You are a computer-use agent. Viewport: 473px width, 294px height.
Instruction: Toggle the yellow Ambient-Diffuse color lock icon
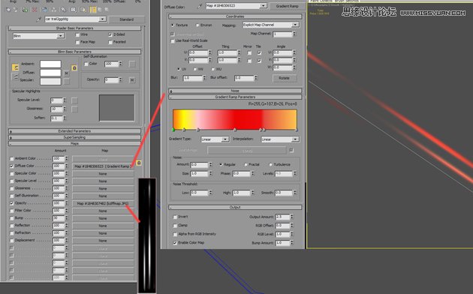(15, 67)
